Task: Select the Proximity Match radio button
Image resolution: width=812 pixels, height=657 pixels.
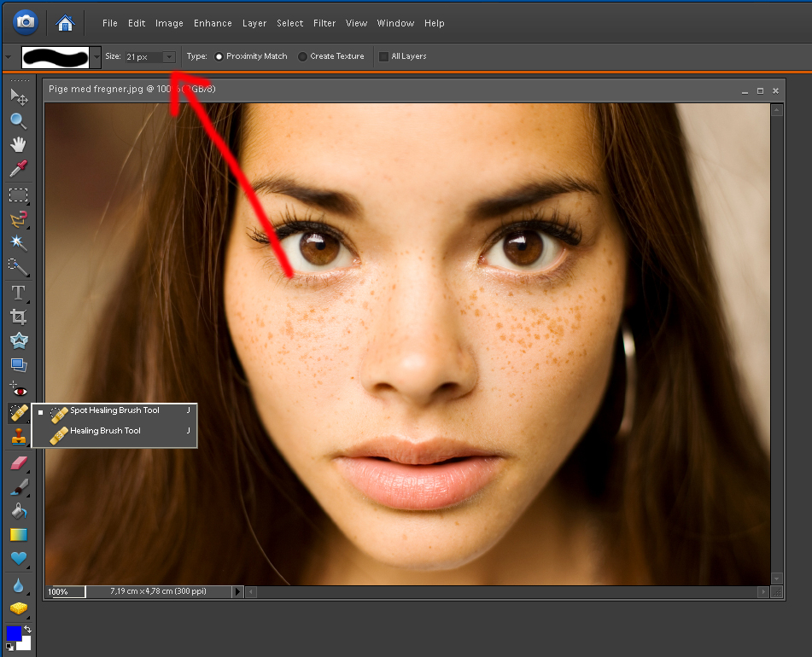Action: tap(219, 56)
